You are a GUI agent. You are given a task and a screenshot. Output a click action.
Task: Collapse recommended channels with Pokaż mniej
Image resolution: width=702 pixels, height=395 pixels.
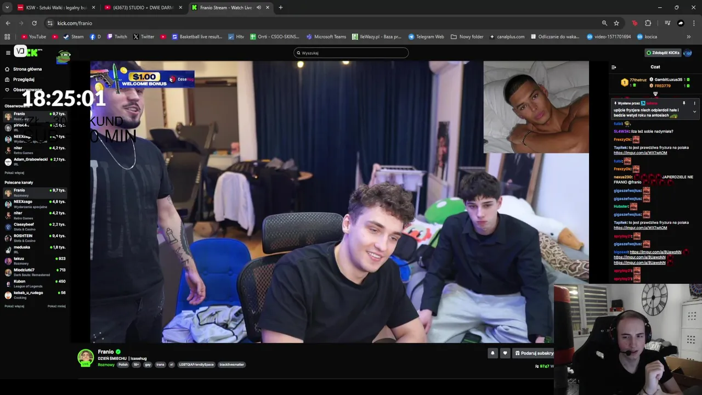click(x=56, y=306)
